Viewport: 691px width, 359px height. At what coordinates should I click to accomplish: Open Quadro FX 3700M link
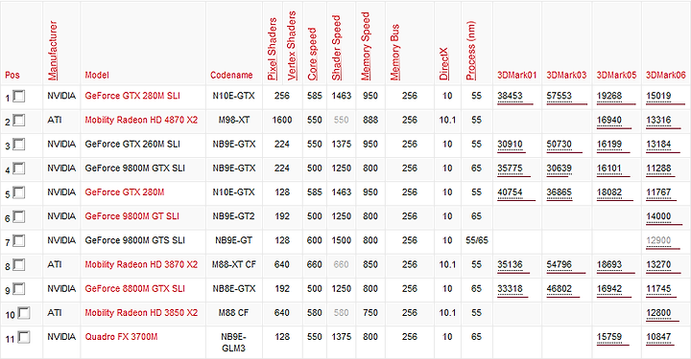pyautogui.click(x=121, y=337)
